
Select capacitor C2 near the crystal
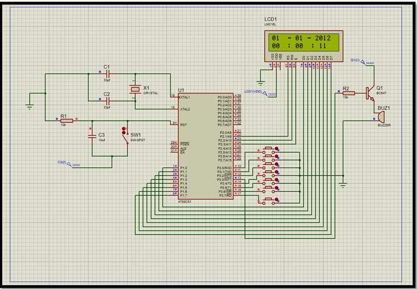pyautogui.click(x=108, y=101)
